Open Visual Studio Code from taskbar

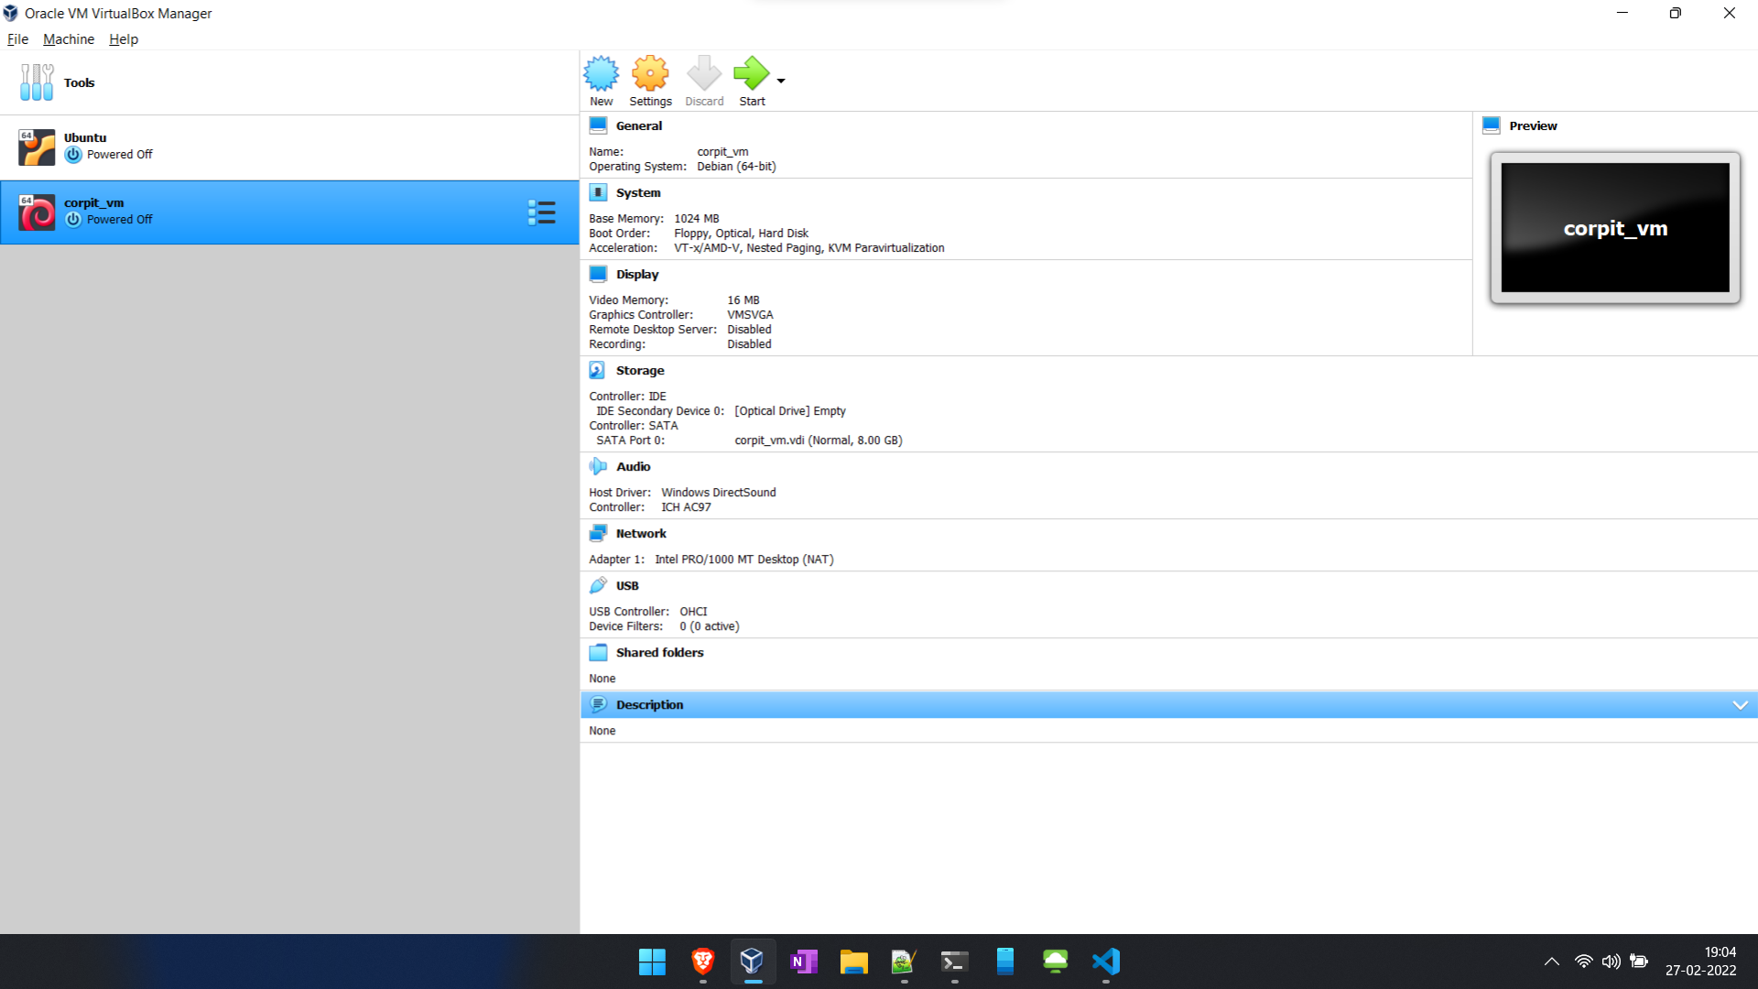1105,962
